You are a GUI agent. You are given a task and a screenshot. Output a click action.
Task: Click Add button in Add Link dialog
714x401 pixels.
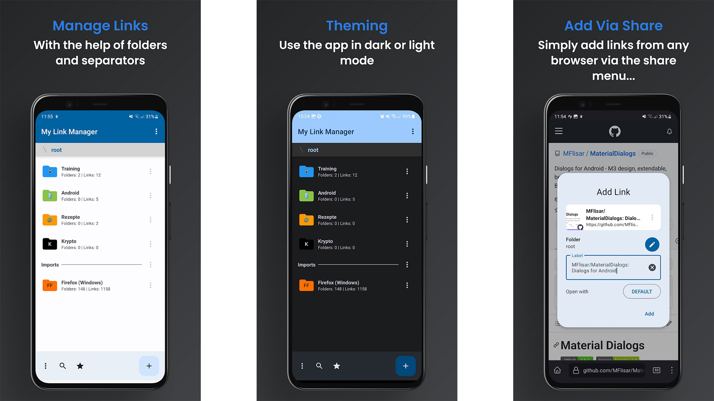point(649,313)
